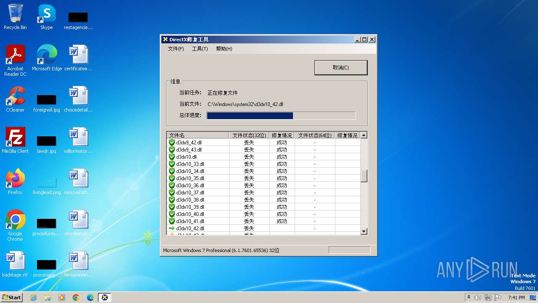This screenshot has width=538, height=303.
Task: Click 丢失 status in d3dx10.dll row
Action: 249,157
